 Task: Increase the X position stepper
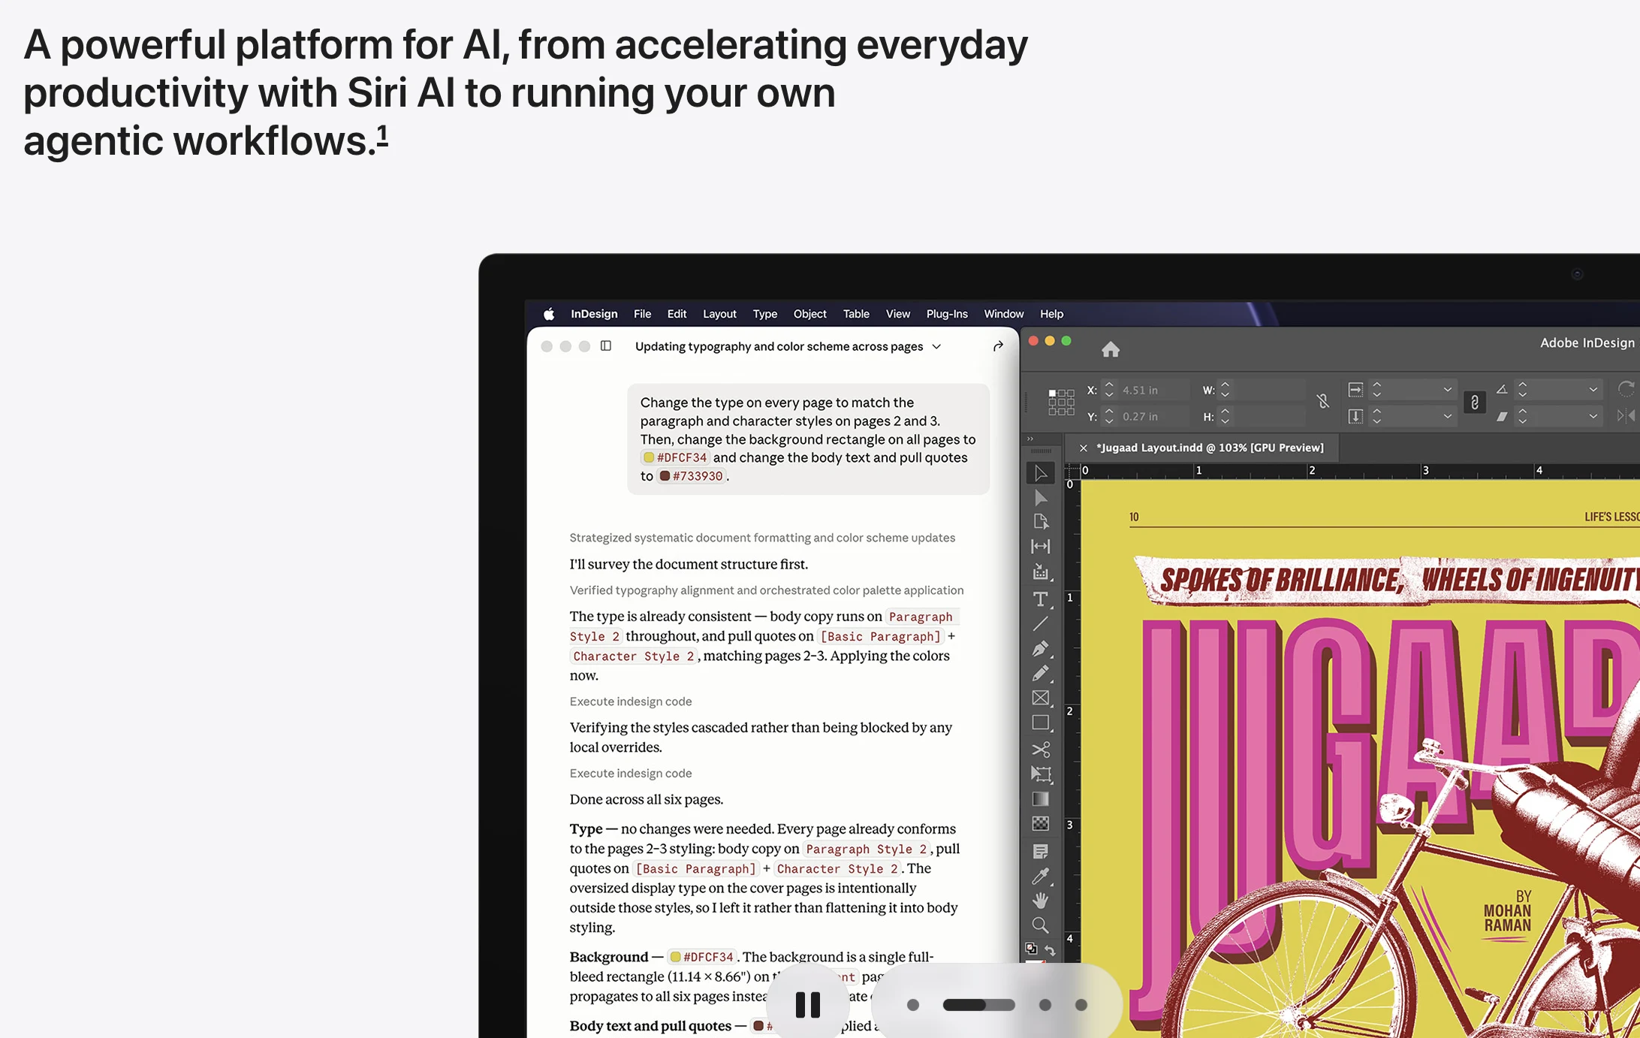tap(1109, 385)
